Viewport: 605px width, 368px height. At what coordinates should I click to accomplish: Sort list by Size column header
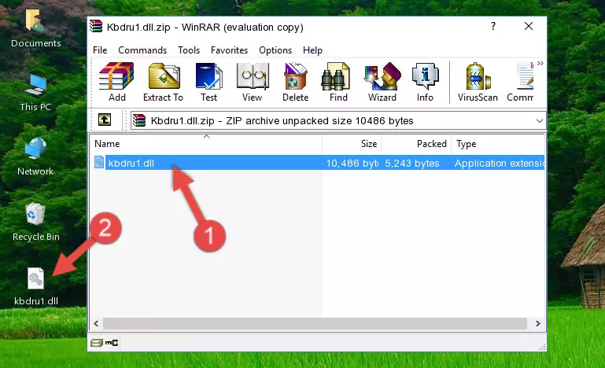click(352, 144)
